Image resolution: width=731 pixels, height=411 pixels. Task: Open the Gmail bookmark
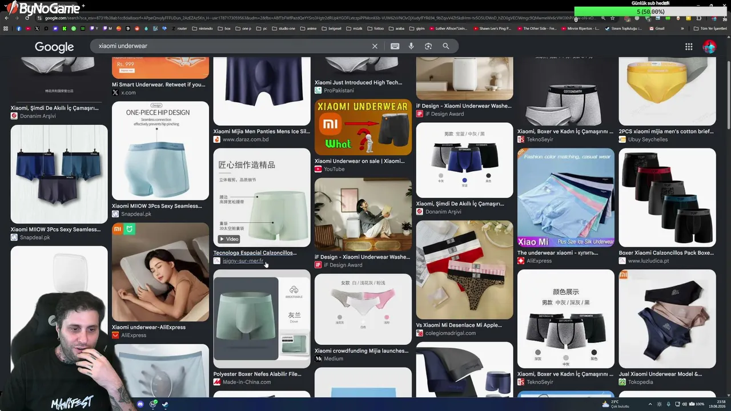tap(657, 29)
